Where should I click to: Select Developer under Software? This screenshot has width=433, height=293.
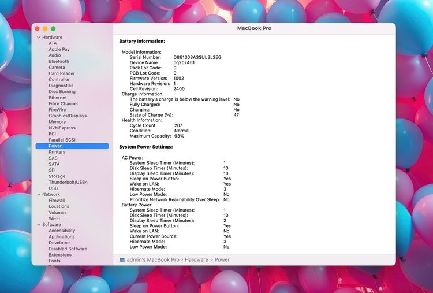coord(59,243)
